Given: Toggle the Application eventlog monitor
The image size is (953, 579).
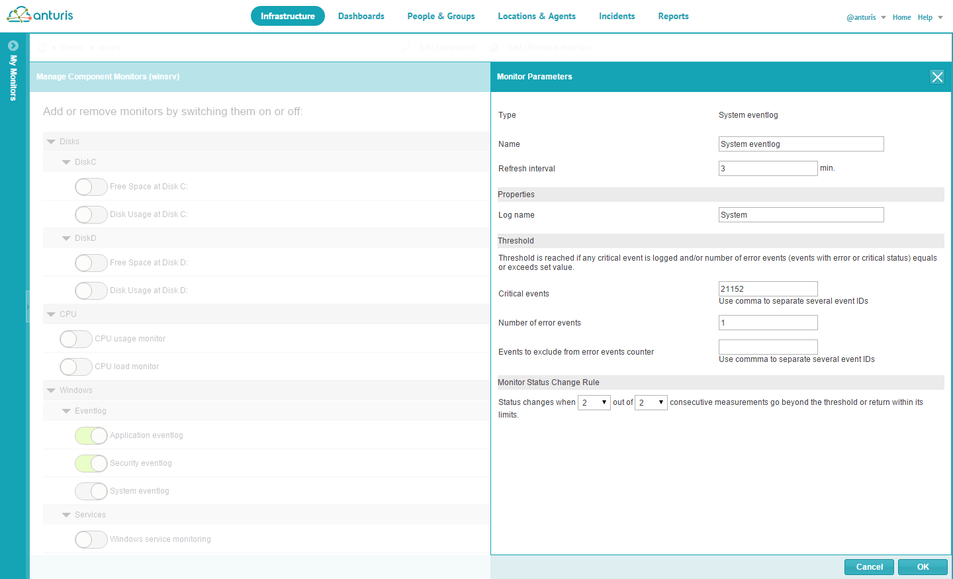Looking at the screenshot, I should (91, 435).
